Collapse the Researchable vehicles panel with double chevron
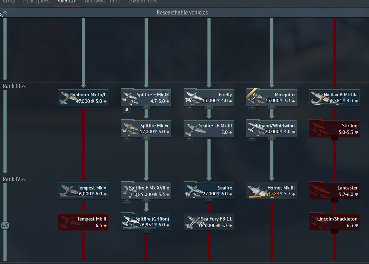Viewport: 369px width, 264px height. (5, 13)
